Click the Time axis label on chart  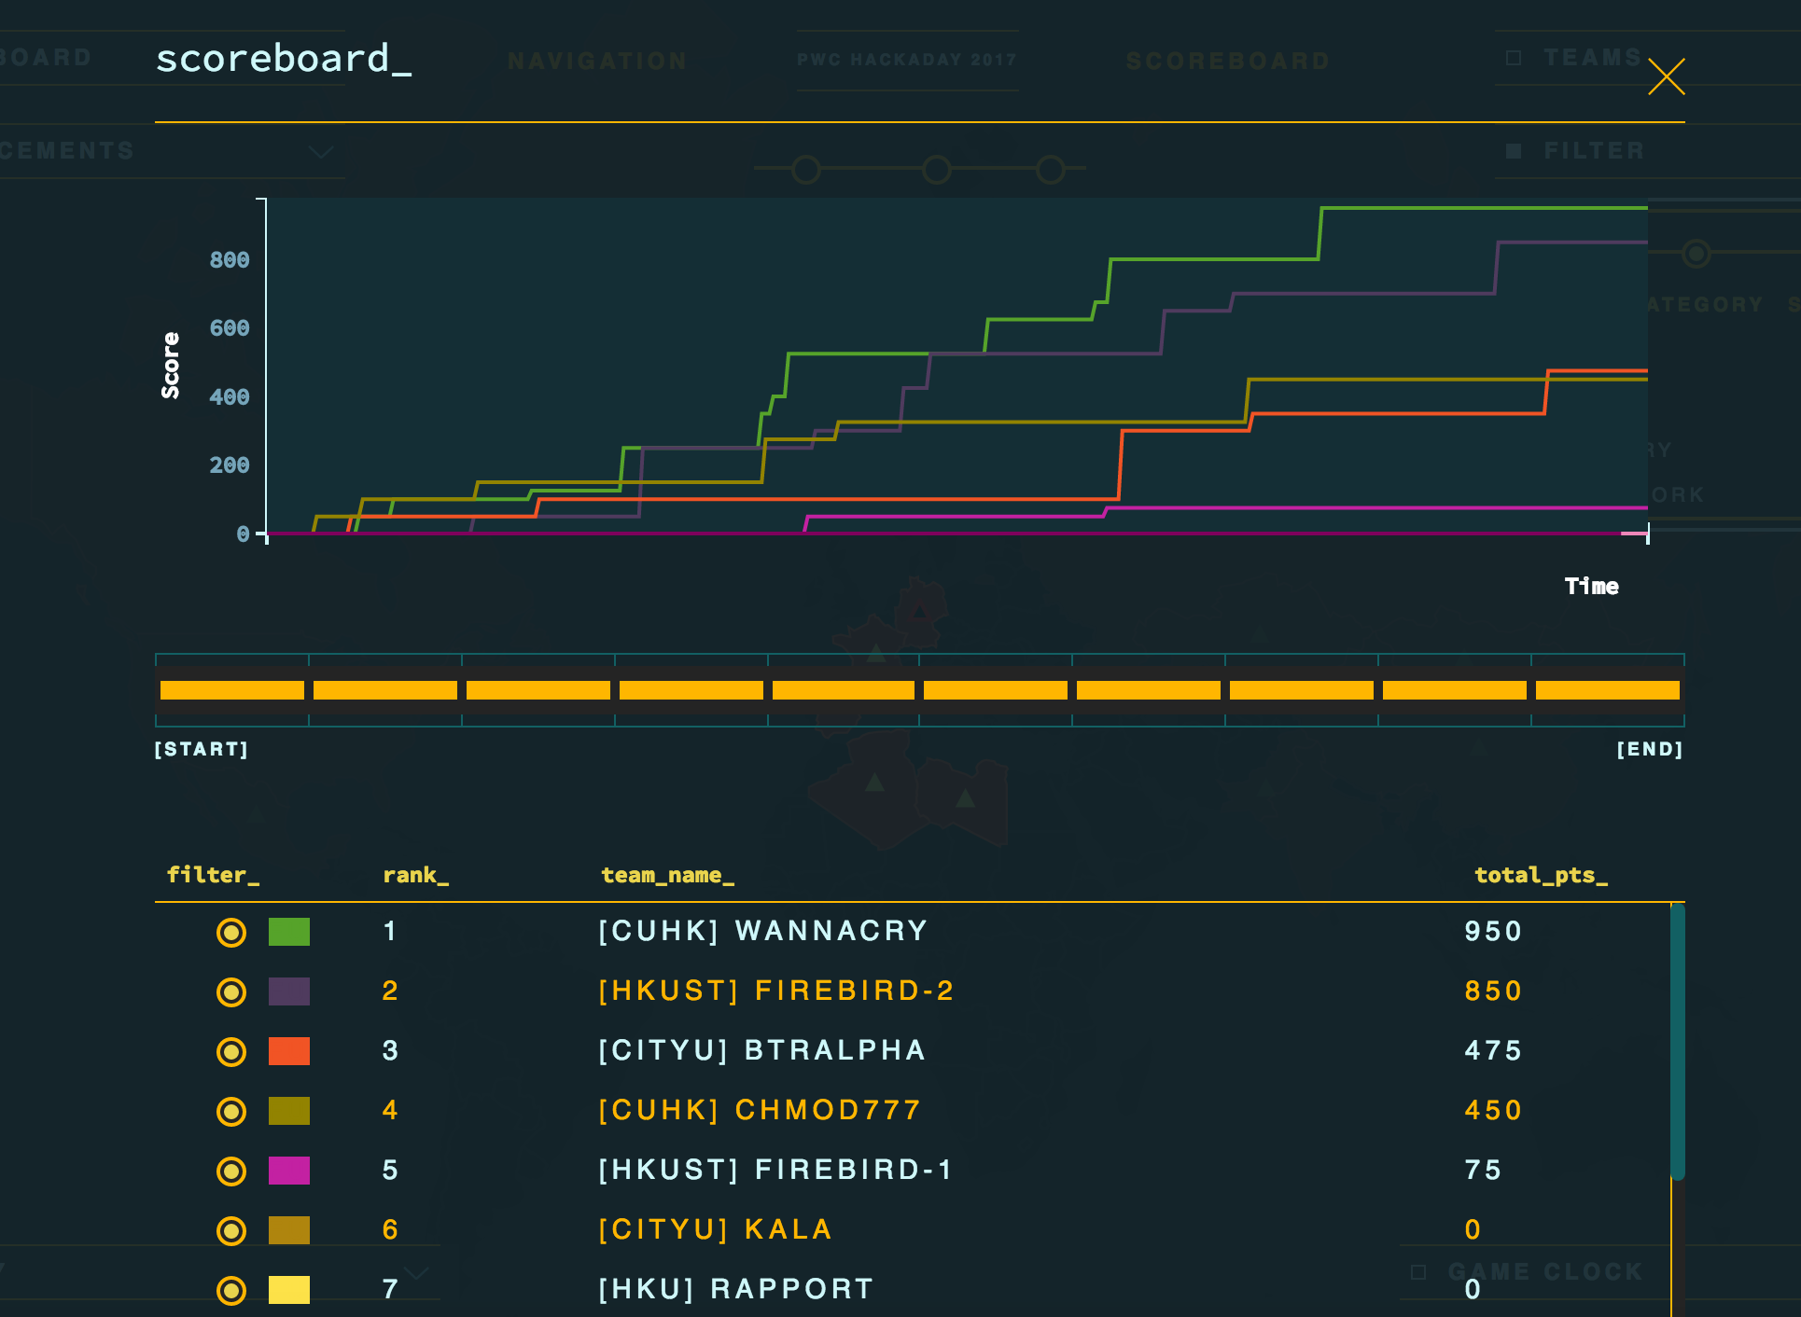tap(1592, 586)
